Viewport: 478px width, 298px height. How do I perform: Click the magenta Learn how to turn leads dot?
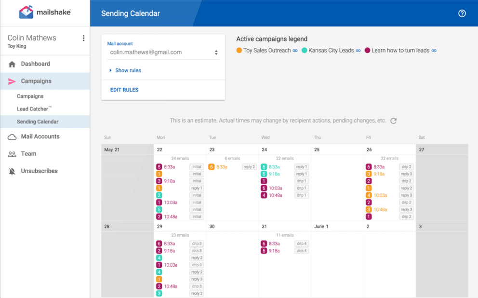(x=367, y=50)
